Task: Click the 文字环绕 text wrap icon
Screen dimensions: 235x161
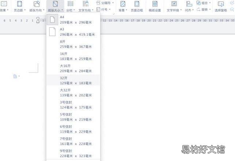Action: tap(174, 4)
